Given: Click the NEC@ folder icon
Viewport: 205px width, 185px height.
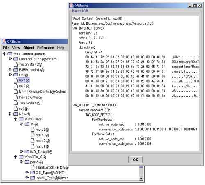Looking at the screenshot, I should click(x=16, y=114).
